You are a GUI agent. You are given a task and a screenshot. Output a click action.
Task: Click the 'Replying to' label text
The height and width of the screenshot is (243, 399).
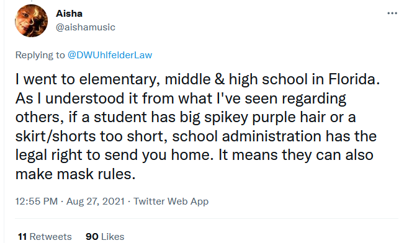coord(40,55)
